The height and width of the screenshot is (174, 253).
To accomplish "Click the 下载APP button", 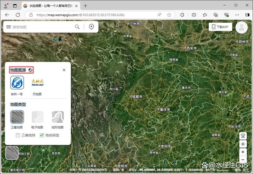I will click(220, 27).
